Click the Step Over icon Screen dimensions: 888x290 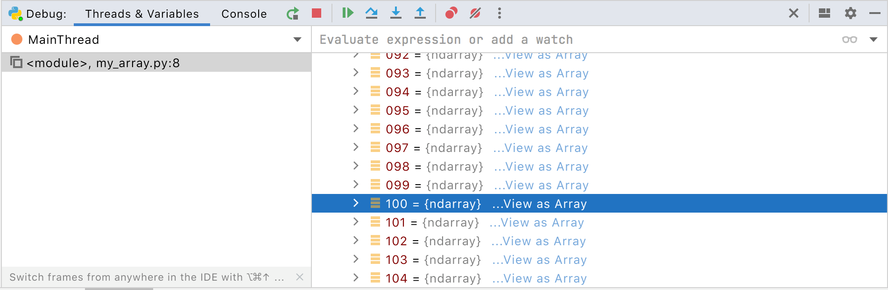point(372,13)
